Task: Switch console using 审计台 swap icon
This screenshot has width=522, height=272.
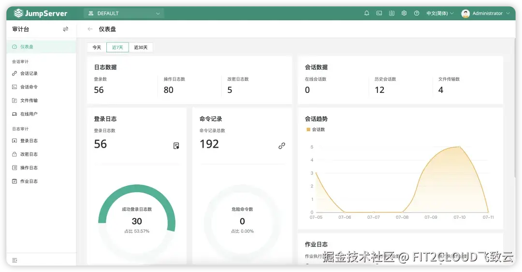Action: pyautogui.click(x=66, y=30)
